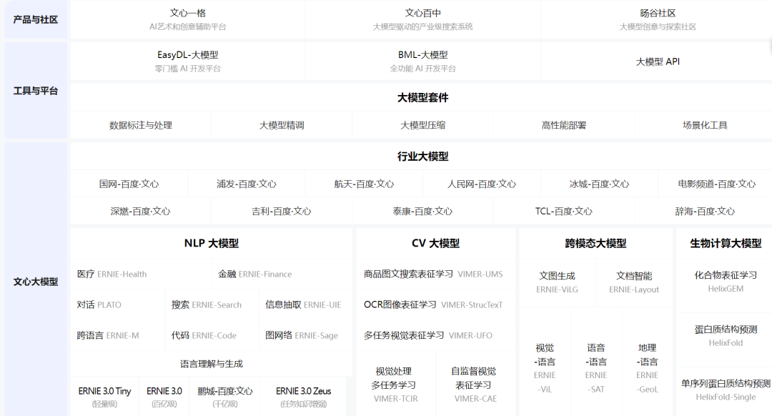
Task: Choose 大模型压缩 in the toolkit row
Action: coord(422,125)
